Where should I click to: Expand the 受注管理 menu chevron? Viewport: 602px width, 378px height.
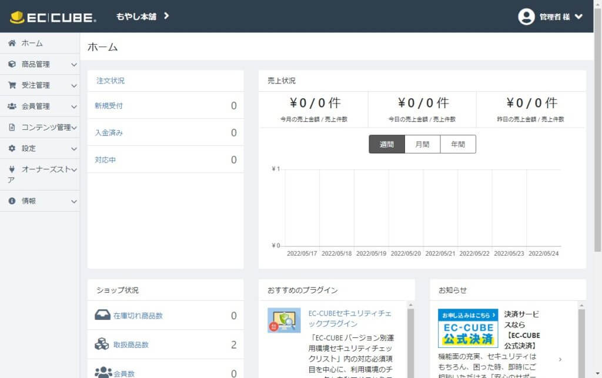74,86
